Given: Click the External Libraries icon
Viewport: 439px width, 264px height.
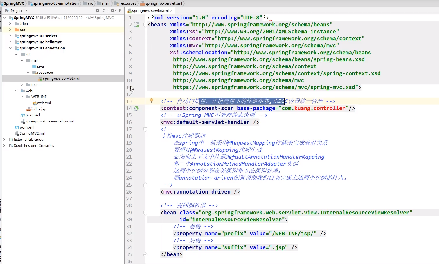Looking at the screenshot, I should (11, 140).
